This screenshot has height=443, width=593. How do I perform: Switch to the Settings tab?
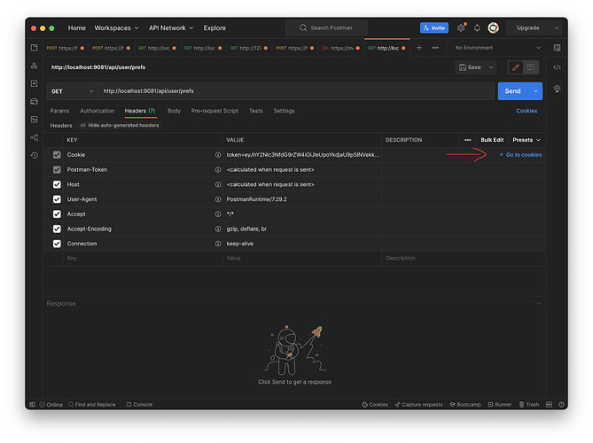(284, 111)
